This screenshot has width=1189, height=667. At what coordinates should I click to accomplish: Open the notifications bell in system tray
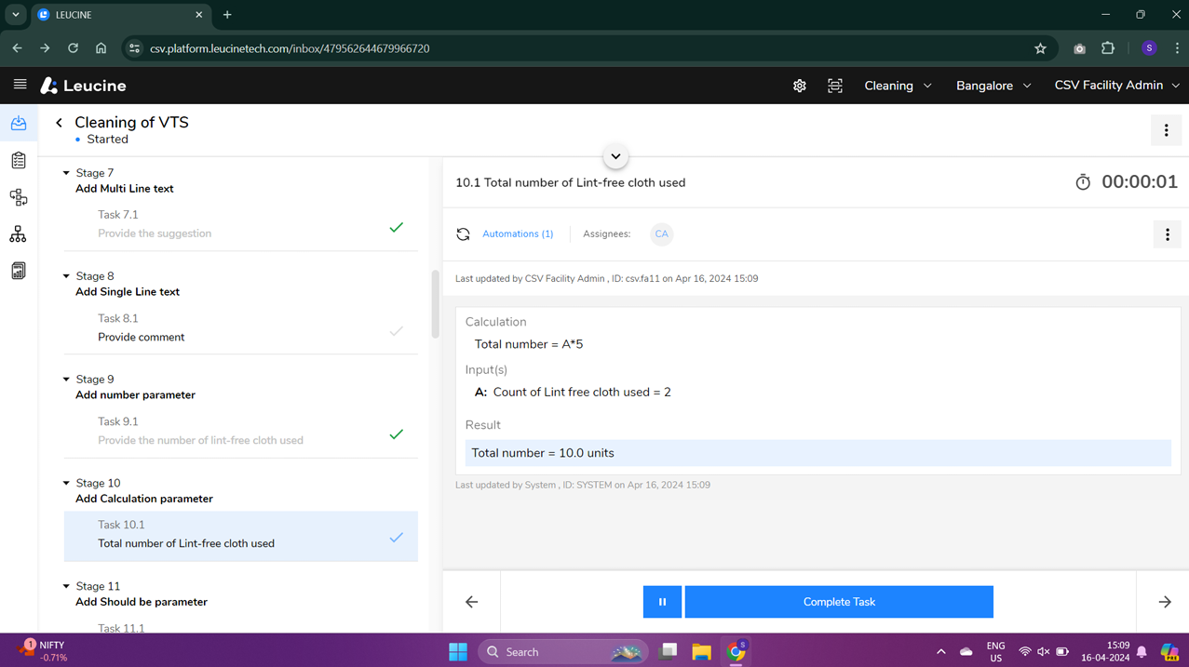click(1142, 651)
